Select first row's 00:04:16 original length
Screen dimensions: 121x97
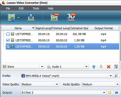[44, 34]
